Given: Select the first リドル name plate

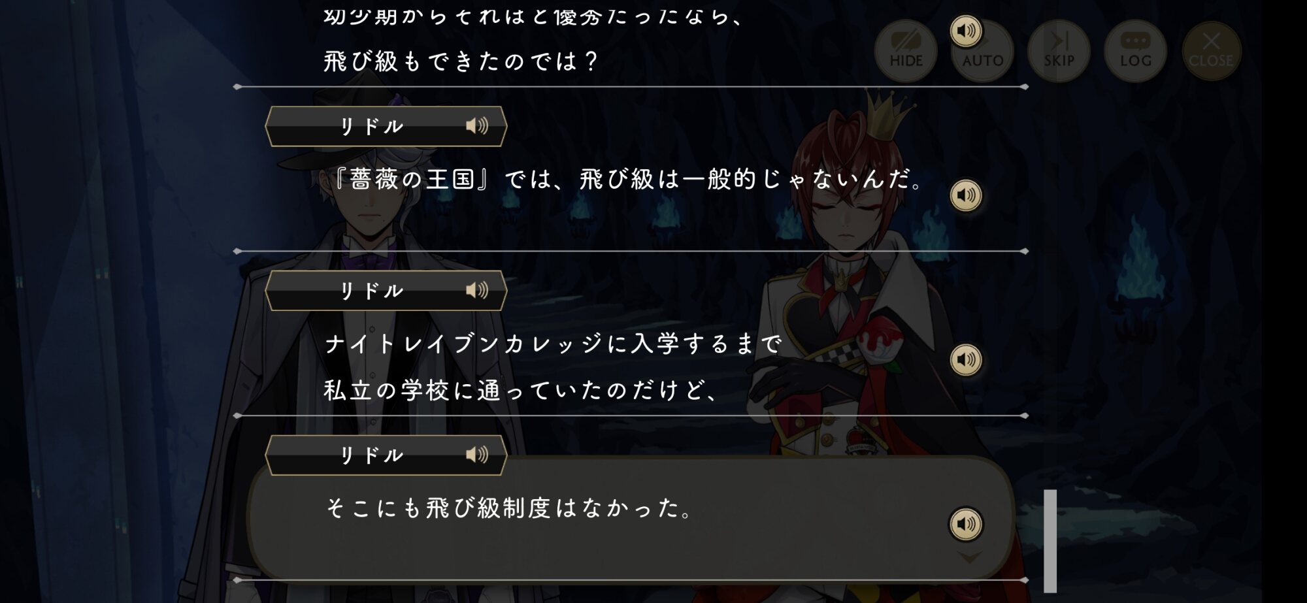Looking at the screenshot, I should click(x=386, y=126).
